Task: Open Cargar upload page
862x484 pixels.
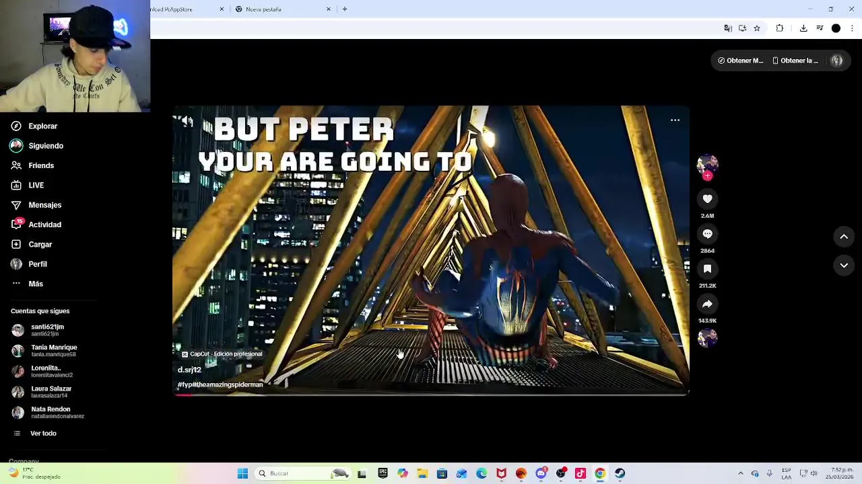Action: click(31, 245)
